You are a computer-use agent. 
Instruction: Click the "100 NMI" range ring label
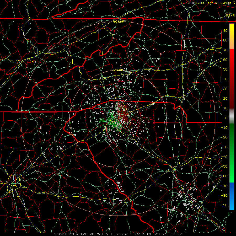(x=118, y=22)
